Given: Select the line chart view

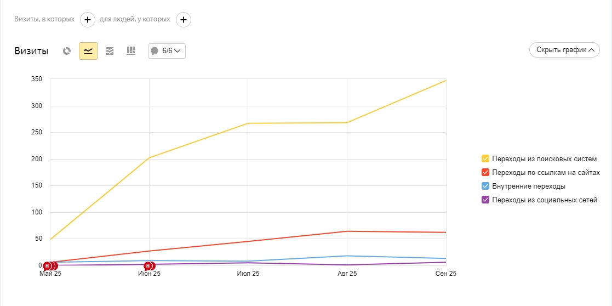Looking at the screenshot, I should (88, 51).
